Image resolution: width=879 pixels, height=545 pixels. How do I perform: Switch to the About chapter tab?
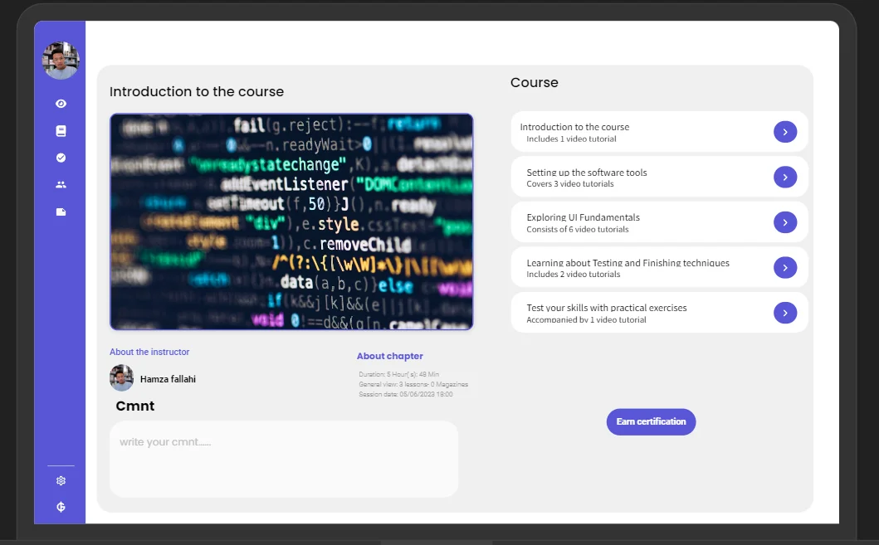(x=390, y=356)
